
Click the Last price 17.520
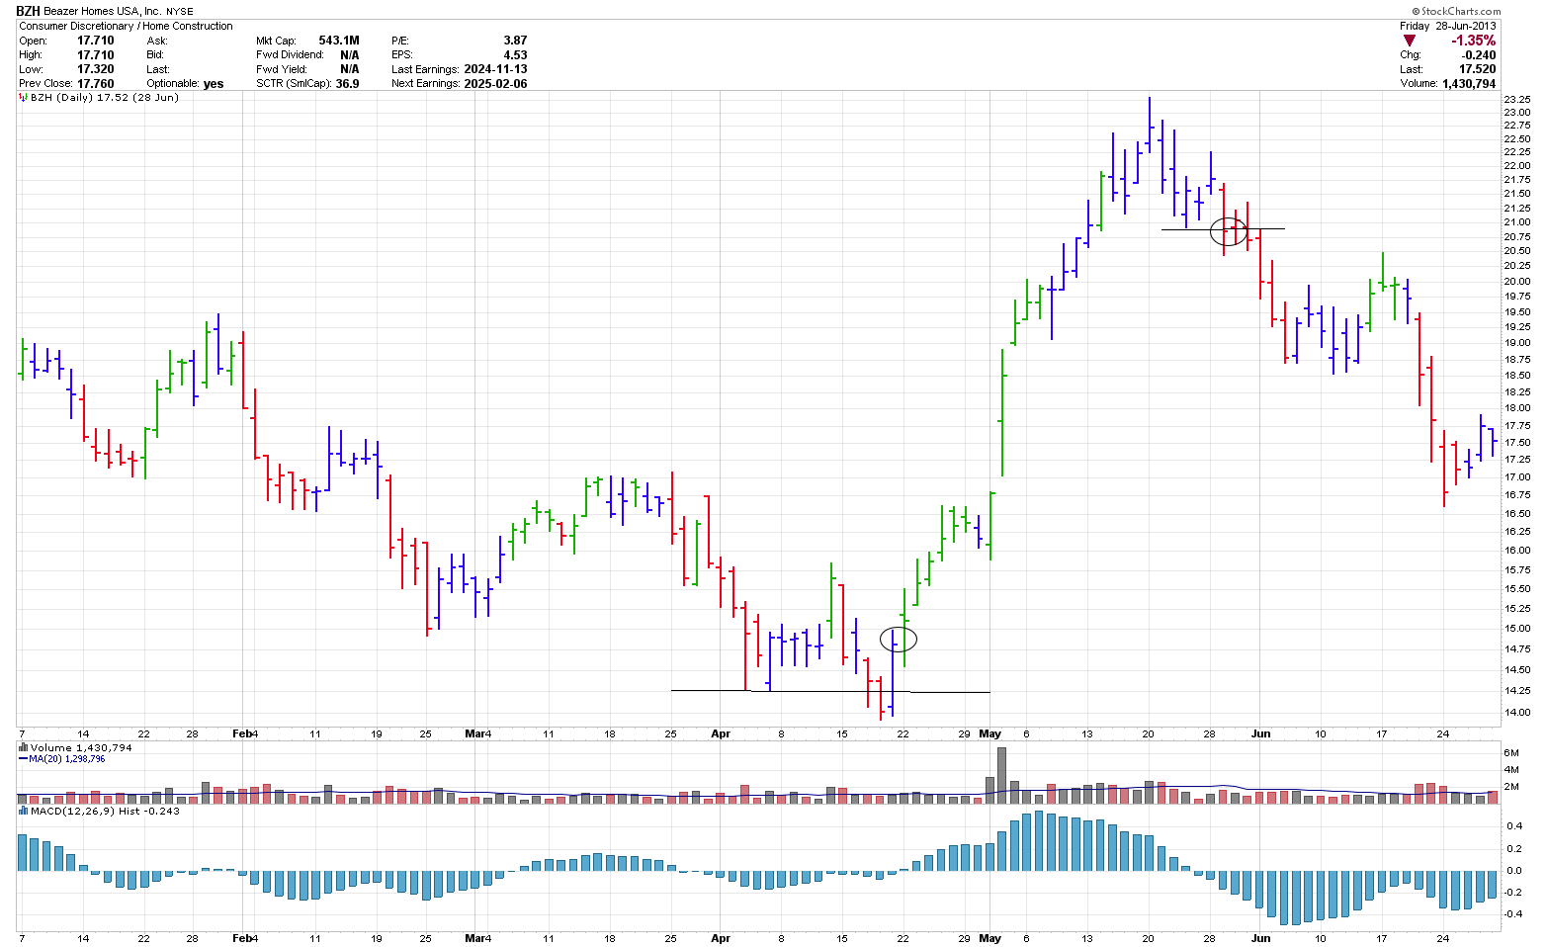pyautogui.click(x=1478, y=69)
